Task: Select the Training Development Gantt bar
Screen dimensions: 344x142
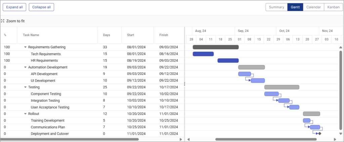Action: 307,121
